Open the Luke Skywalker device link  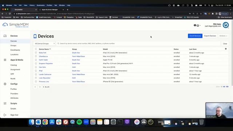44,78
